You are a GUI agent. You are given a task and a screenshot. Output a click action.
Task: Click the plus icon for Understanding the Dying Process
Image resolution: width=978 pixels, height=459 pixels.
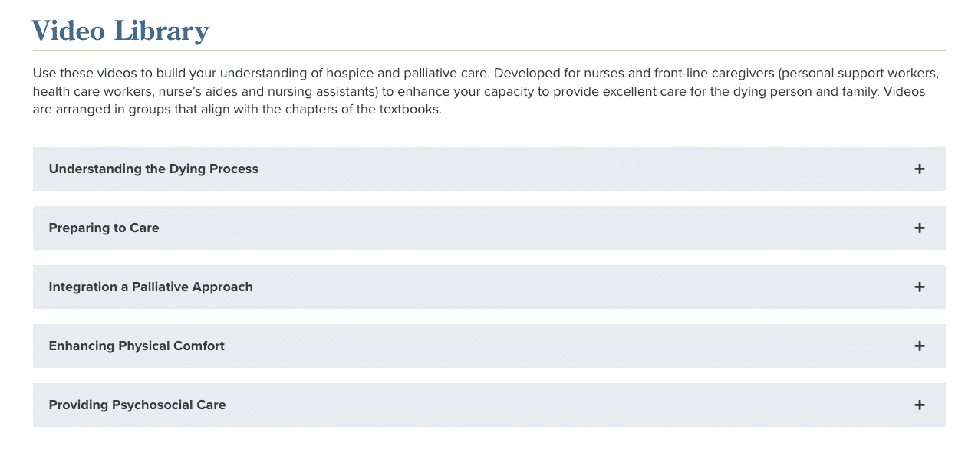[919, 169]
